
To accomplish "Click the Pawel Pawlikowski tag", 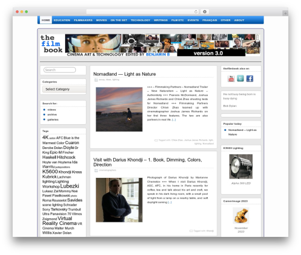I will 56,195.
